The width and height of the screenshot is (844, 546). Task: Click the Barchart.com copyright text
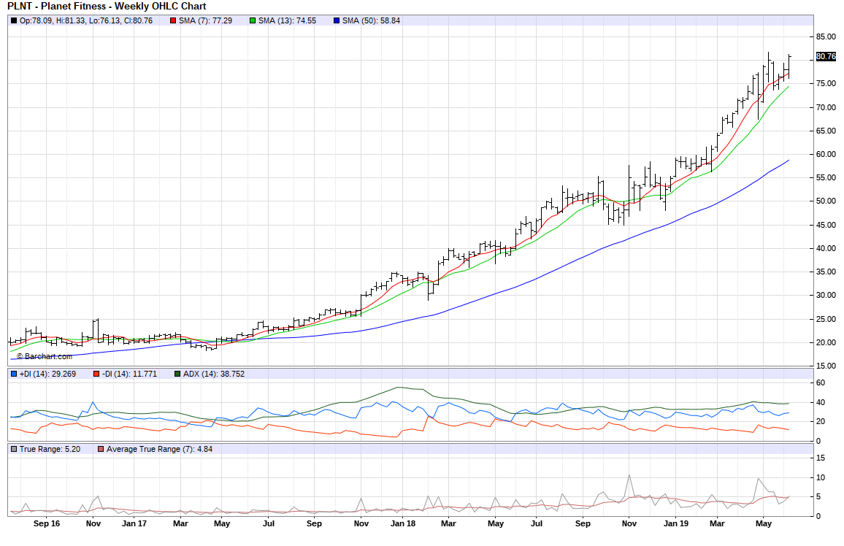pyautogui.click(x=45, y=356)
